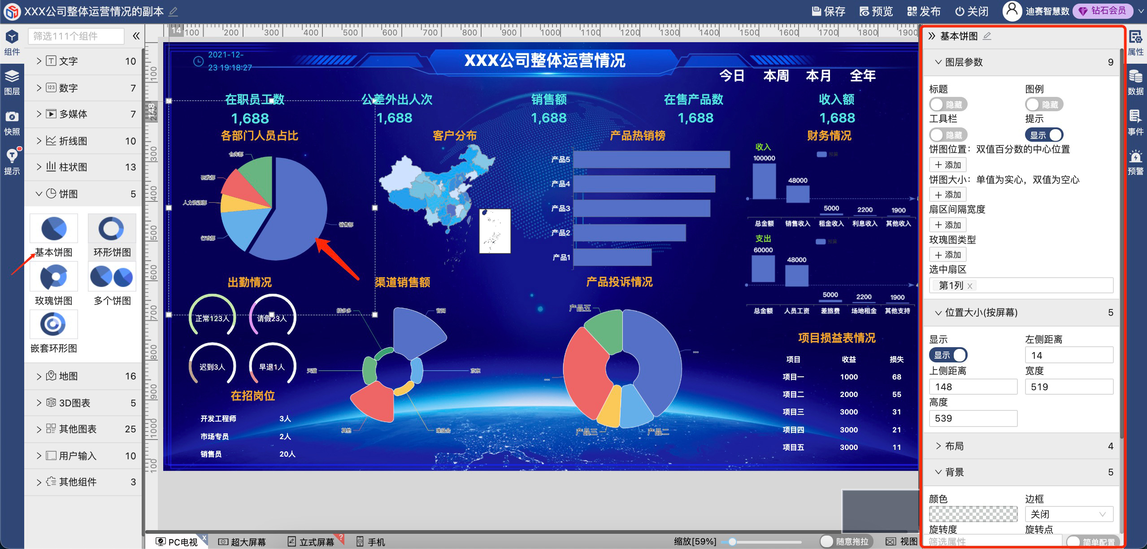
Task: Toggle the 显示 switch under 位置大小
Action: click(948, 355)
